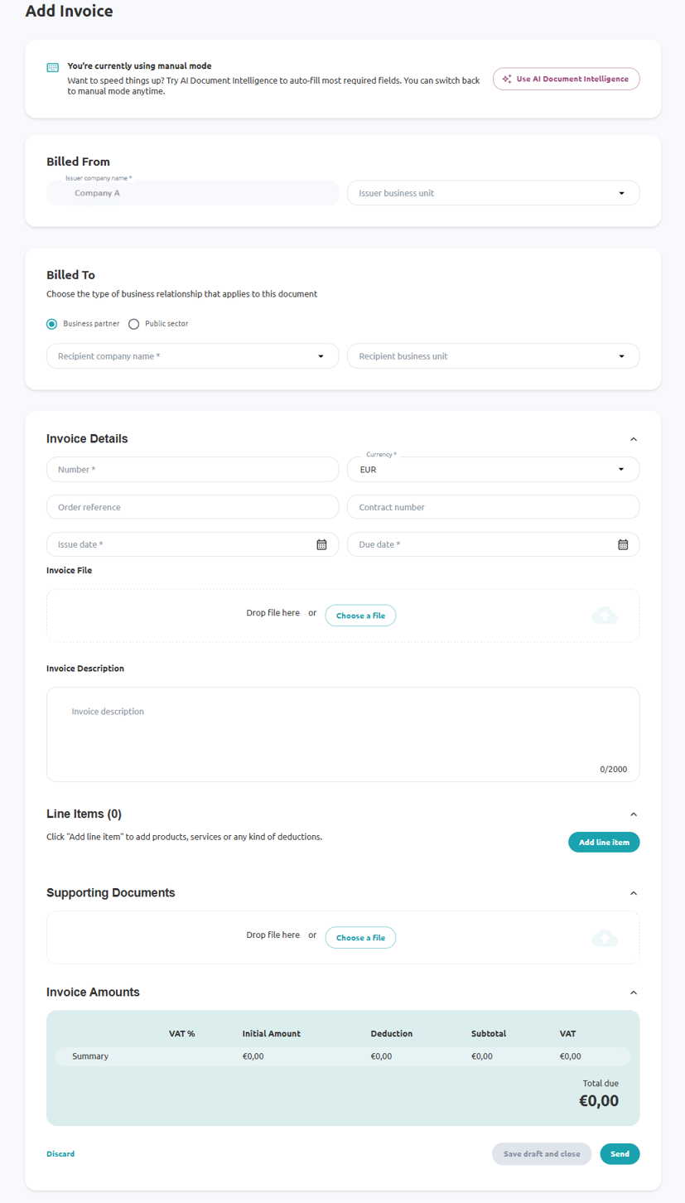685x1203 pixels.
Task: Click Use AI Document Intelligence button
Action: [567, 79]
